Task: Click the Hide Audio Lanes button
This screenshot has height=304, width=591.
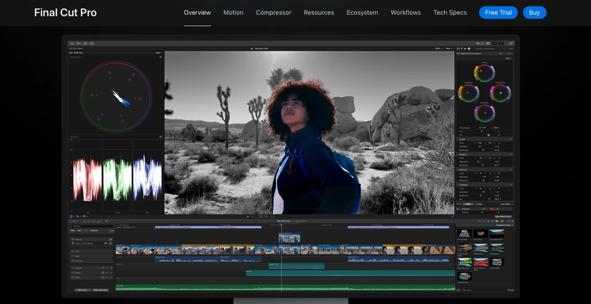Action: coord(100,290)
